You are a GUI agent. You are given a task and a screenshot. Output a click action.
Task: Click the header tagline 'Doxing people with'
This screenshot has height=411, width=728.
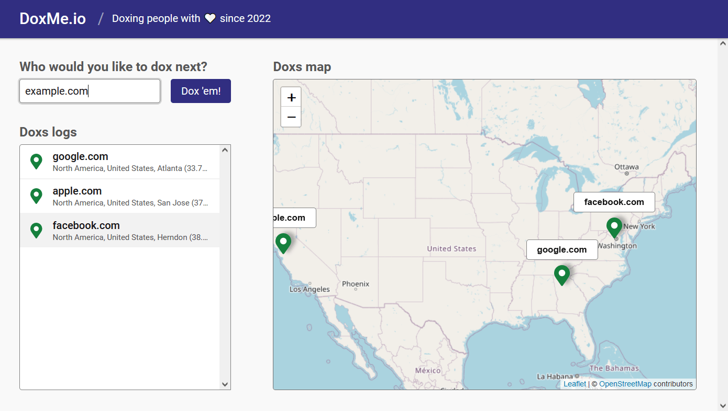click(156, 19)
